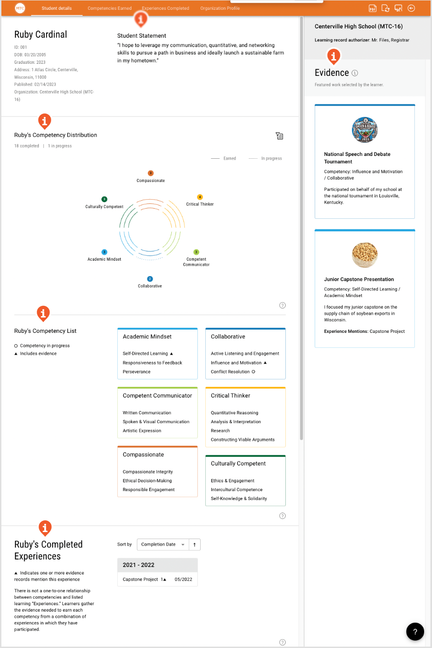Open help question mark in bottom-right corner
This screenshot has height=648, width=432.
tap(415, 631)
